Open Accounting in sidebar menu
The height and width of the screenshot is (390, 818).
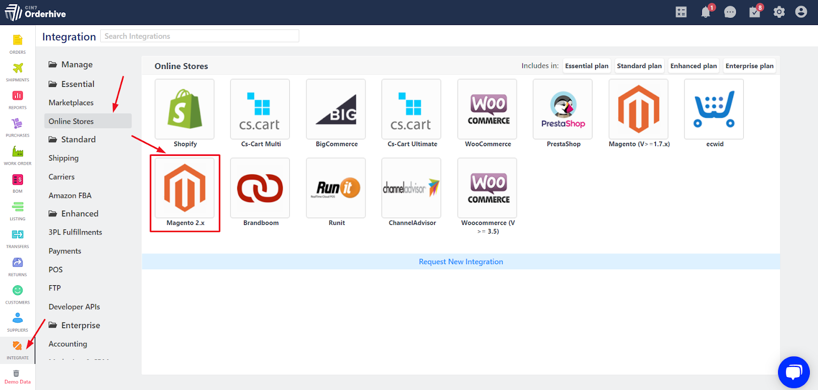[67, 344]
